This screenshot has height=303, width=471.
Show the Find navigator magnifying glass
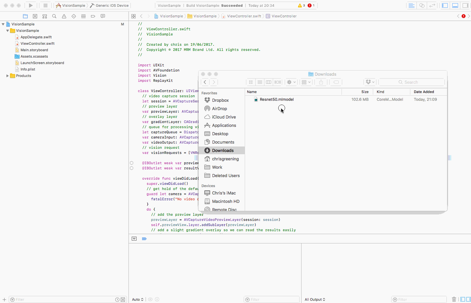[54, 16]
